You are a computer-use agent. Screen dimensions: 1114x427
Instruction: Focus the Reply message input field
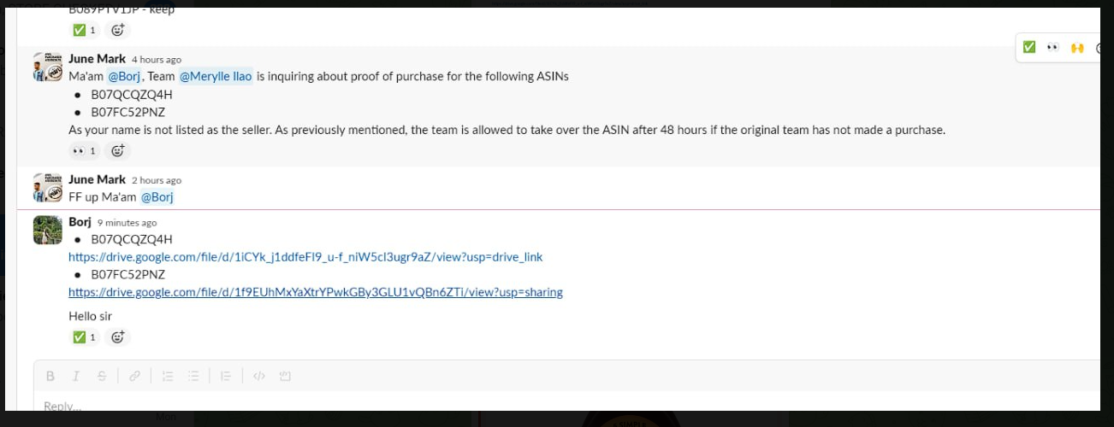click(x=565, y=406)
